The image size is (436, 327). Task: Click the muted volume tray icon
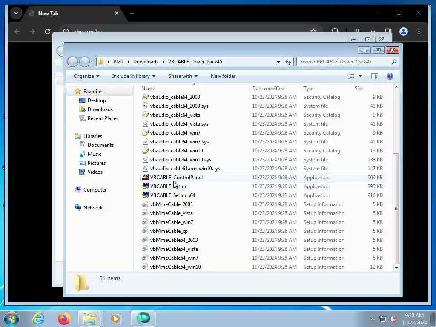(393, 319)
